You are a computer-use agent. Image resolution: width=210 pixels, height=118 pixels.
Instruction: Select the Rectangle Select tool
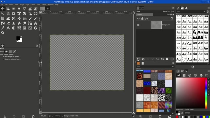click(13, 9)
